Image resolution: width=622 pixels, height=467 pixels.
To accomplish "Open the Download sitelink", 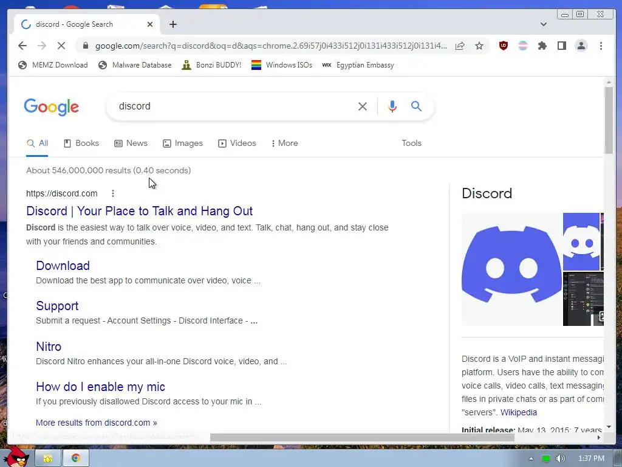I will pos(63,266).
